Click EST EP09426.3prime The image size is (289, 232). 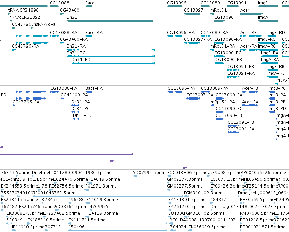point(227,186)
